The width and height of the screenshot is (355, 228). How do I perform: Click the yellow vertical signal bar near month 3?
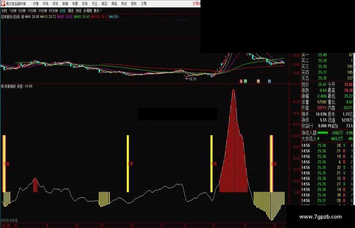tap(211, 164)
